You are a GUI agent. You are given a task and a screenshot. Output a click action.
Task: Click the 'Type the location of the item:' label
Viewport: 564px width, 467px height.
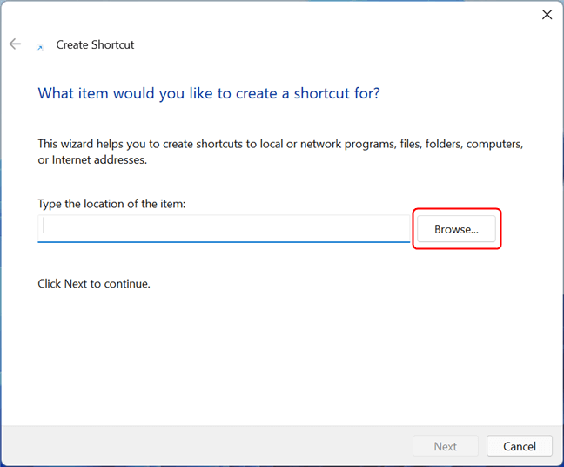111,204
